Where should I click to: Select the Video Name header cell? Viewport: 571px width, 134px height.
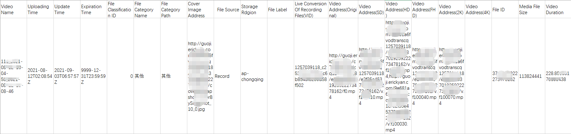13,9
